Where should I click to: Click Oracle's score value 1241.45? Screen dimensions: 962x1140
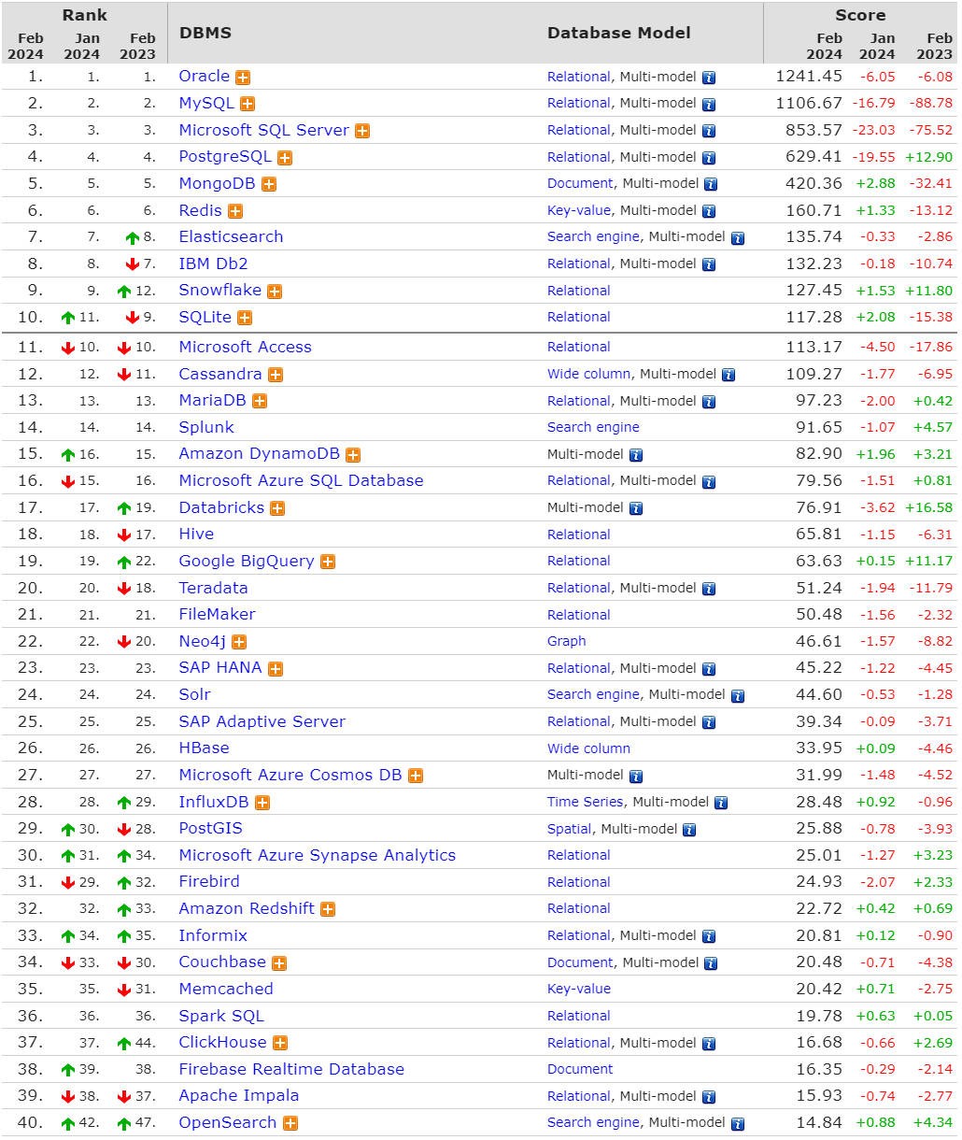pyautogui.click(x=809, y=76)
